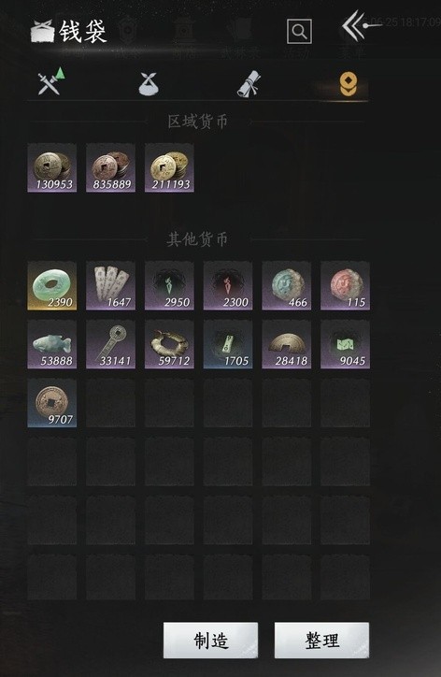Switch to the pouch items tab
Screen dimensions: 441x677
[x=149, y=83]
